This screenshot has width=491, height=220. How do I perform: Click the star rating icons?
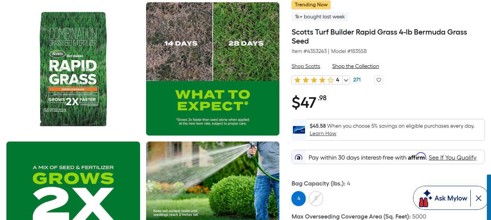(314, 80)
